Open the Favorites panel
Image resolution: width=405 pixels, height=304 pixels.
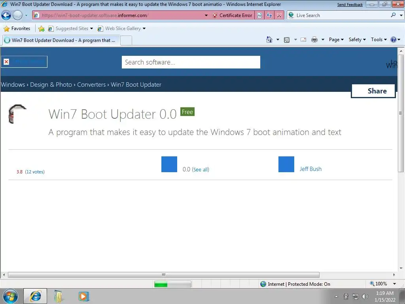tap(17, 28)
